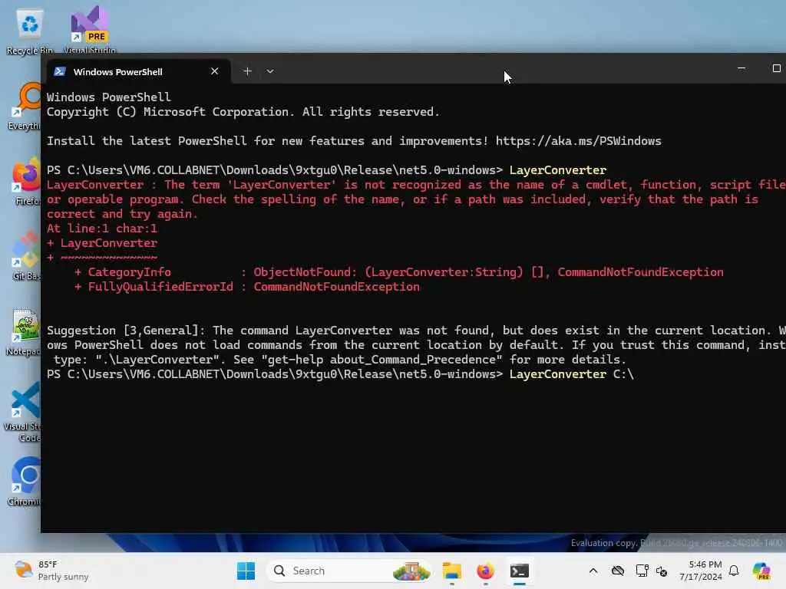Open the Copilot Preview taskbar icon
Viewport: 786px width, 589px height.
pos(761,571)
